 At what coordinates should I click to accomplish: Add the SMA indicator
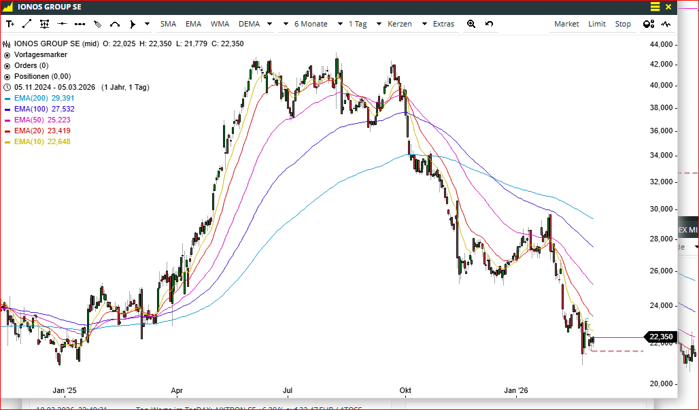tap(168, 24)
